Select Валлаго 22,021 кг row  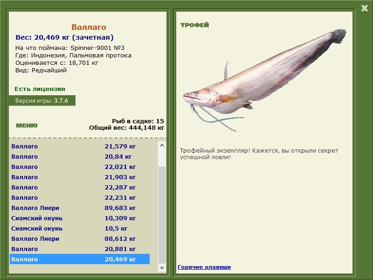[80, 167]
